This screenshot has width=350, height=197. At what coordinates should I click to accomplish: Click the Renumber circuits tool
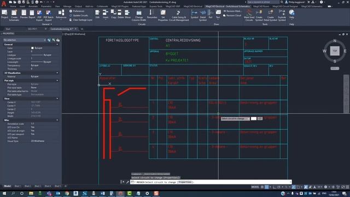point(152,14)
